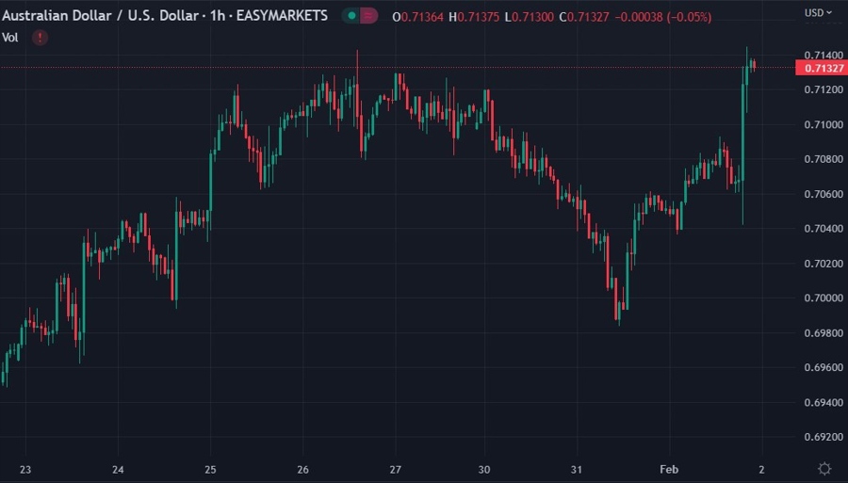Click the 0.70000 price axis label
Screen dimensions: 848x483
click(x=824, y=298)
